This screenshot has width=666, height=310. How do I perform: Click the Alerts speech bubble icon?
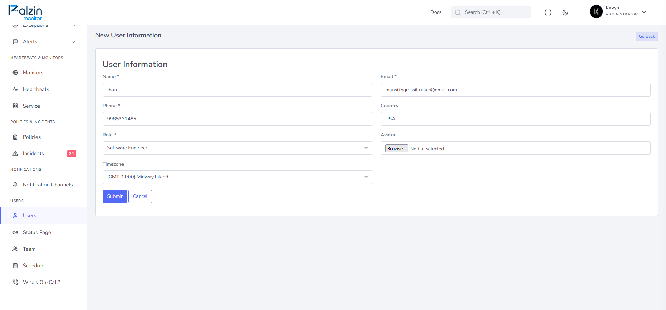[x=15, y=42]
